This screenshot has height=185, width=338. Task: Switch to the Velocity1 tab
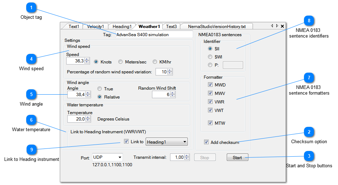pyautogui.click(x=95, y=26)
